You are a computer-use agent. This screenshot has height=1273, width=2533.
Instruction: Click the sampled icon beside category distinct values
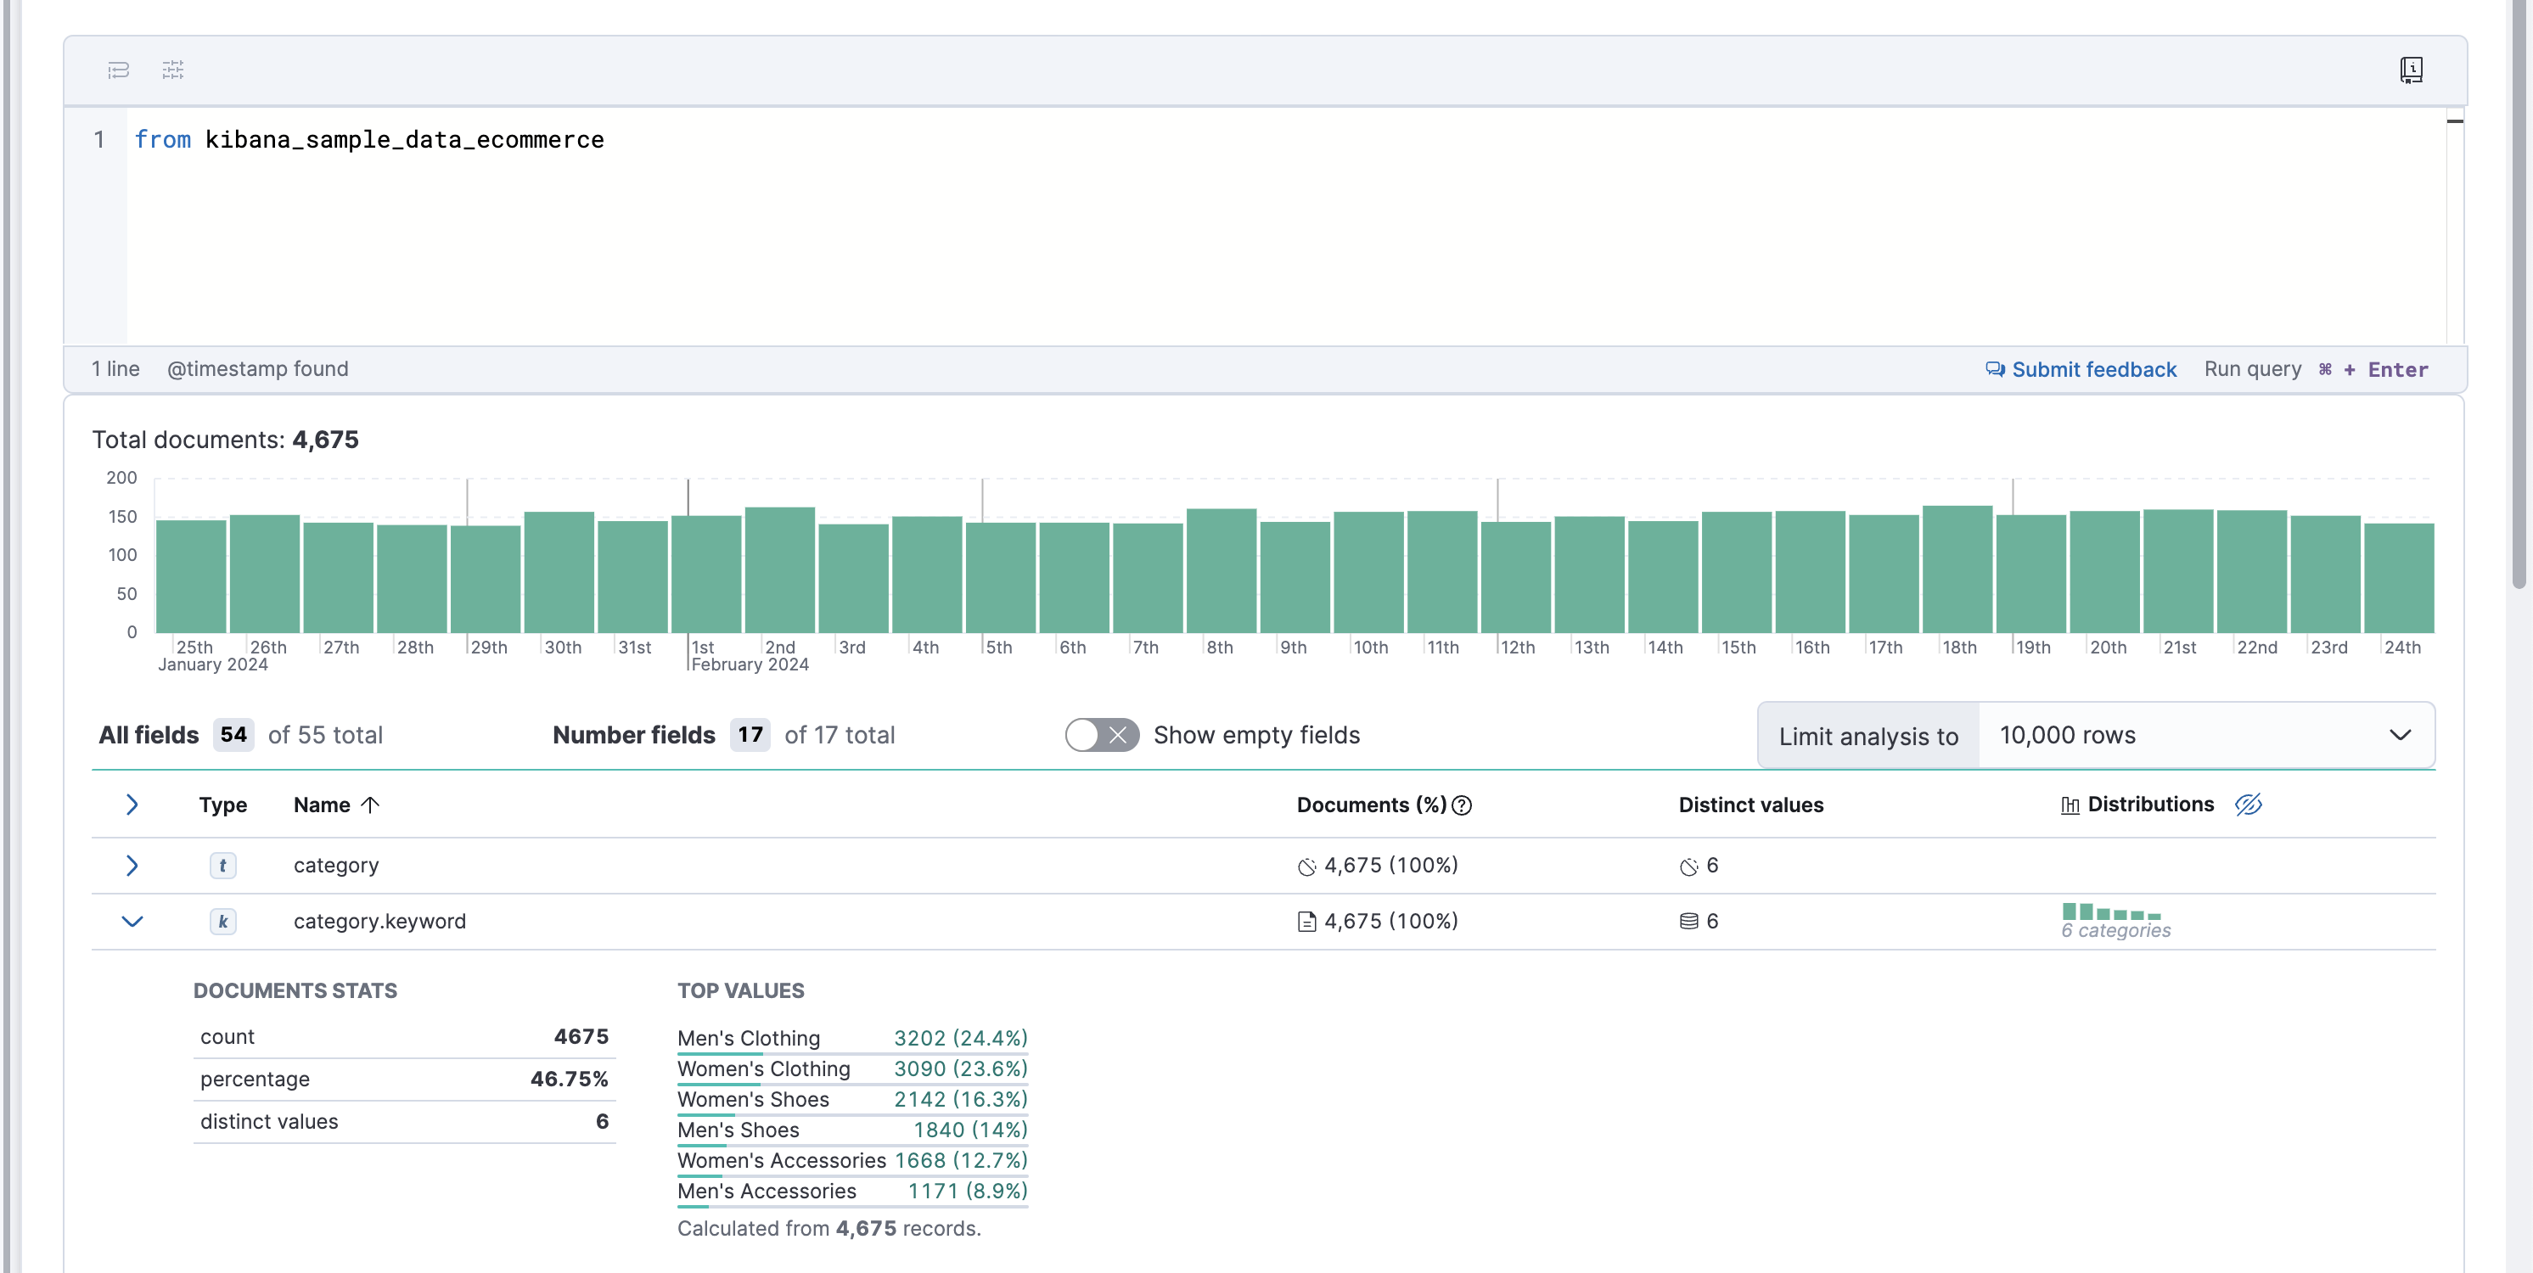[1688, 866]
